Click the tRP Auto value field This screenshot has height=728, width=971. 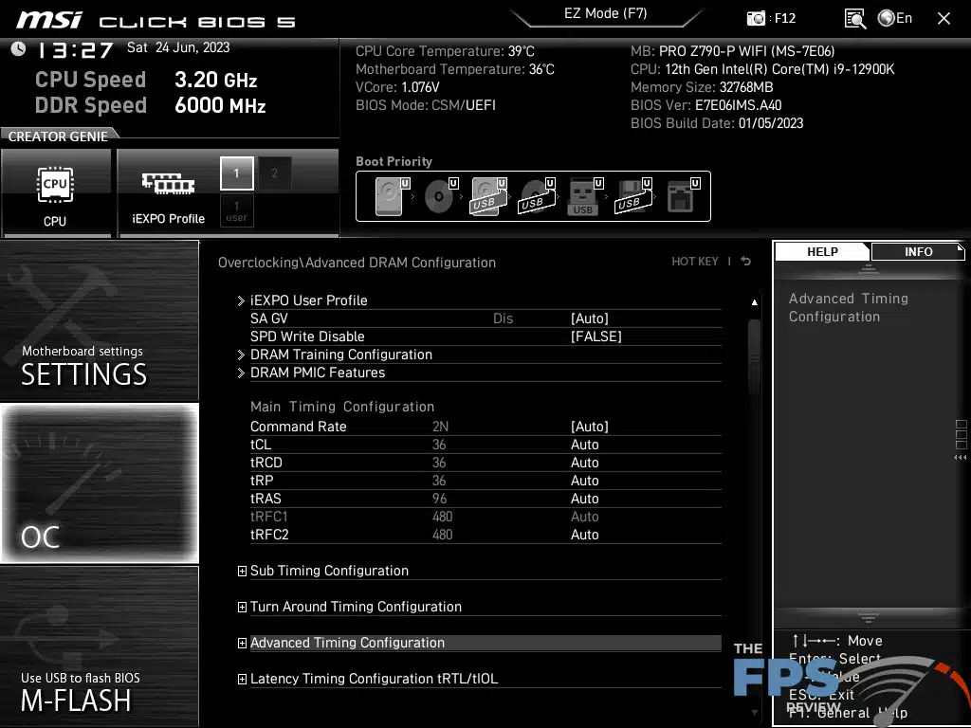[584, 481]
